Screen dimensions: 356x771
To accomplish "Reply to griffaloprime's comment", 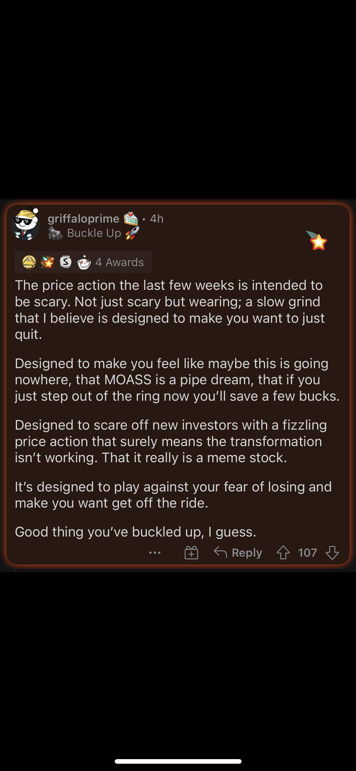I will click(238, 552).
